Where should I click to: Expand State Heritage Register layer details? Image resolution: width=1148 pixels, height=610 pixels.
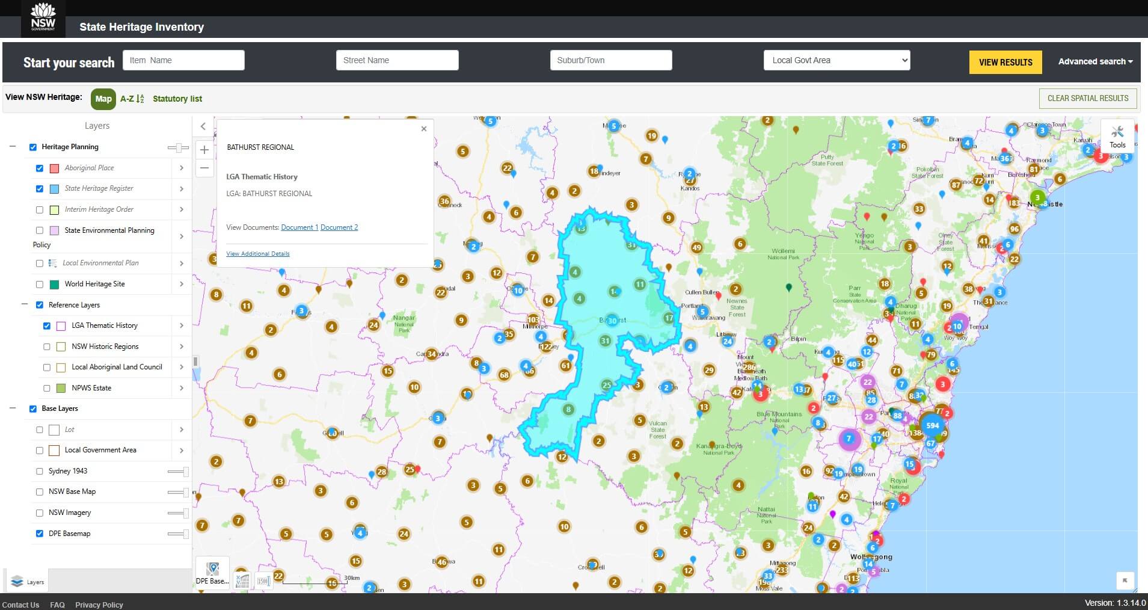[181, 189]
